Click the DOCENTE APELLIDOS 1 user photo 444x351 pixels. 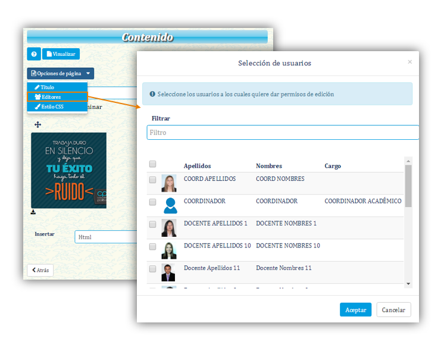[169, 228]
